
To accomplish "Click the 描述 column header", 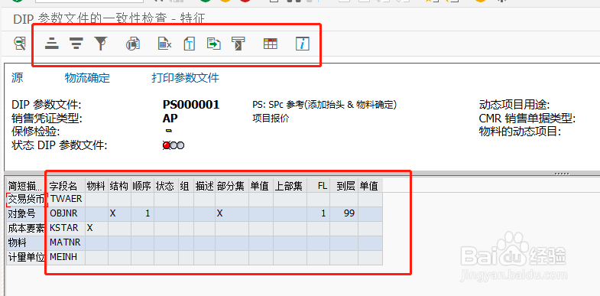I will point(205,186).
